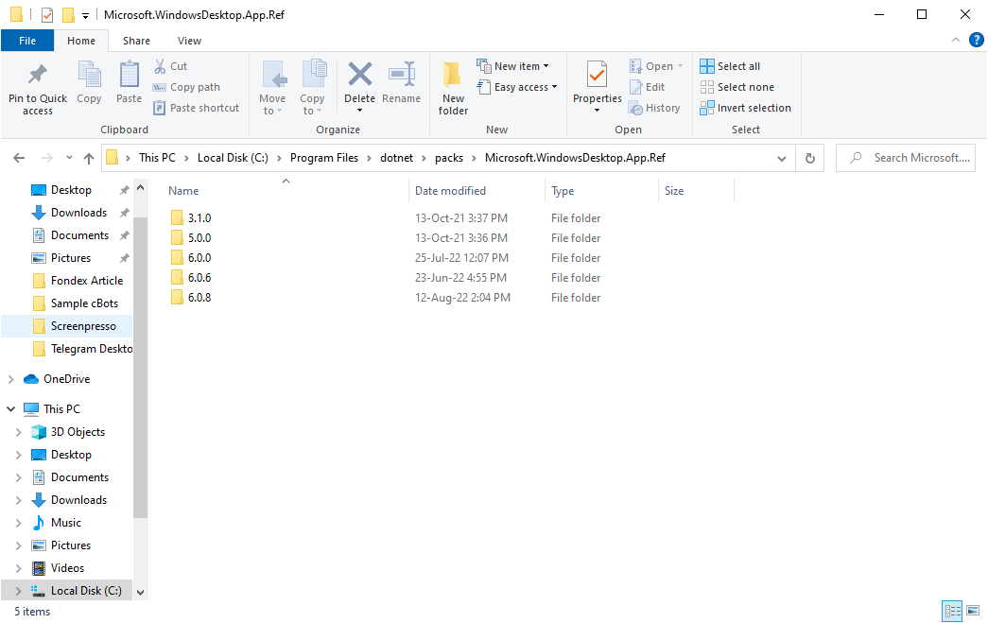Viewport: 988px width, 623px height.
Task: Open file History
Action: 654,108
